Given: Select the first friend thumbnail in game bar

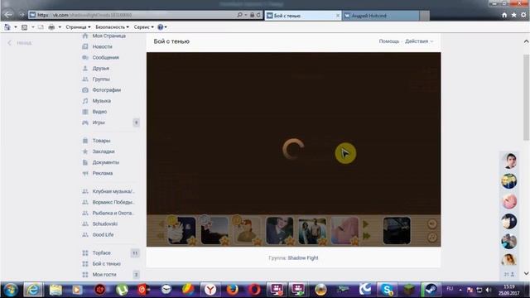Looking at the screenshot, I should click(181, 231).
